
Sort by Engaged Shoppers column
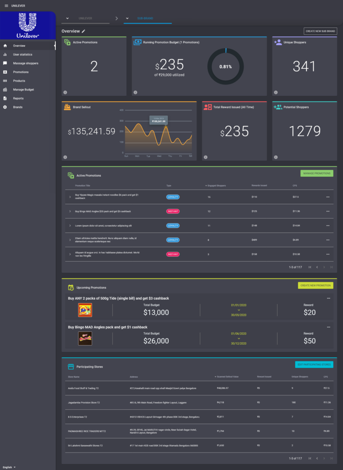215,186
